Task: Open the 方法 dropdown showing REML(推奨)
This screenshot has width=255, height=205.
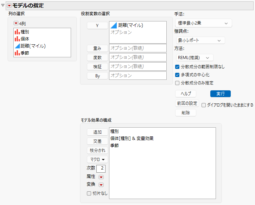Action: 195,58
